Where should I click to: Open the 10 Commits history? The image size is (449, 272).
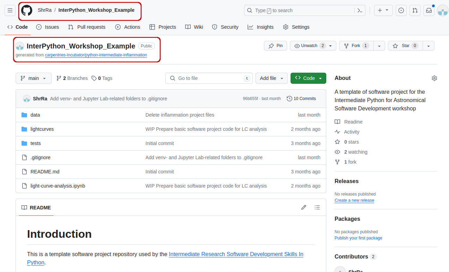point(301,99)
